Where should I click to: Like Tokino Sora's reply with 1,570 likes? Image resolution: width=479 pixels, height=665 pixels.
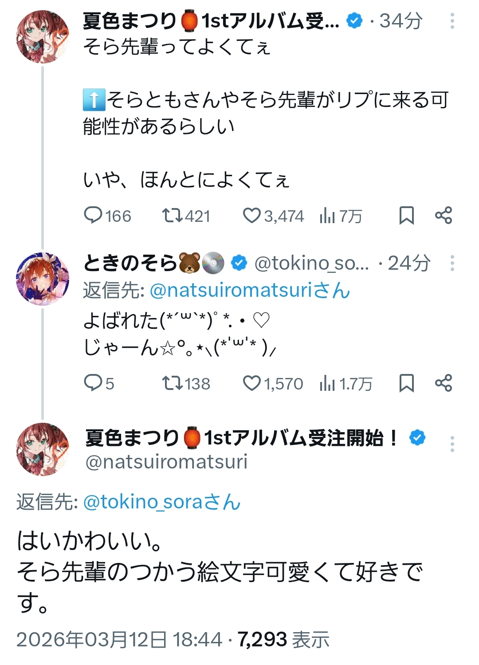(251, 383)
